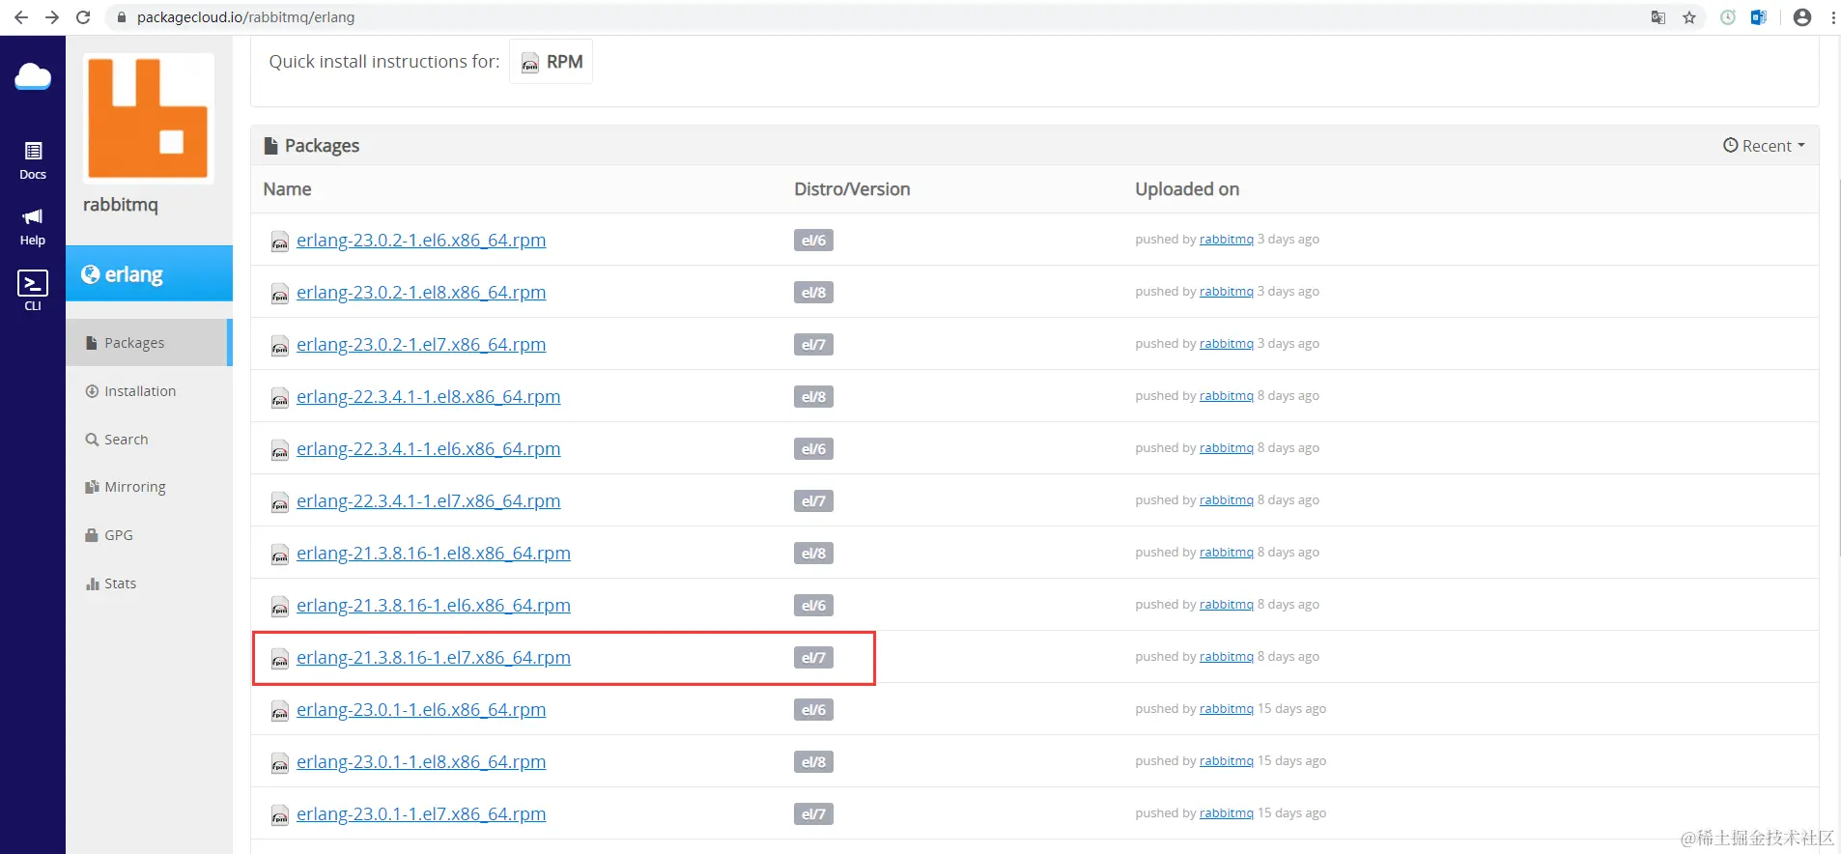Viewport: 1841px width, 854px height.
Task: Open erlang-23.0.1-1.el6.x86_64.rpm link
Action: [x=421, y=710]
